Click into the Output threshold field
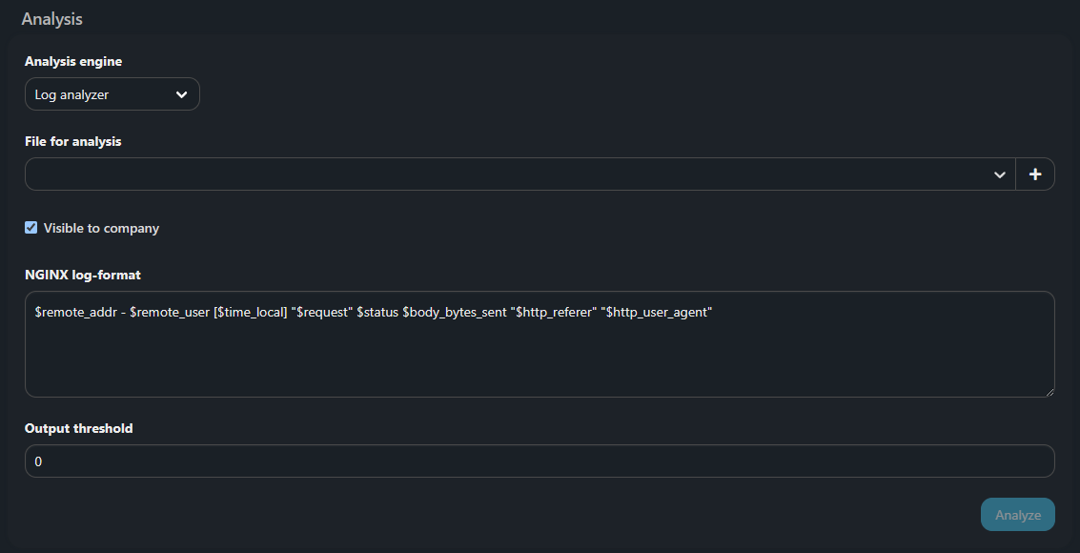Screen dimensions: 1080x553 tap(540, 461)
